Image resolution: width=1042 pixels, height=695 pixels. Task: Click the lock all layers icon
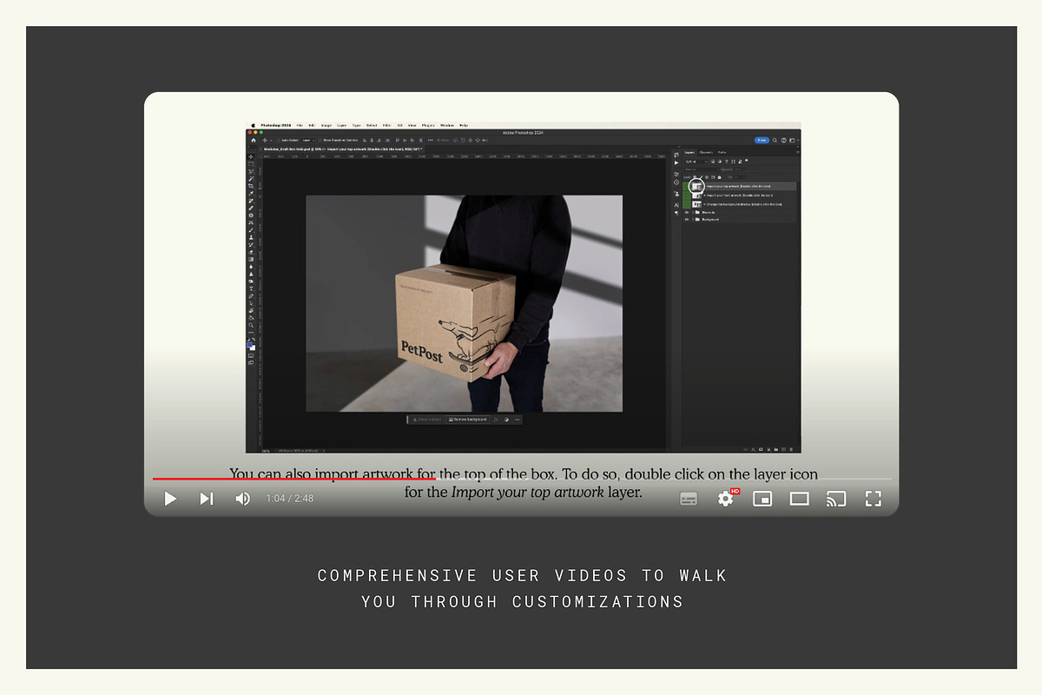click(719, 177)
